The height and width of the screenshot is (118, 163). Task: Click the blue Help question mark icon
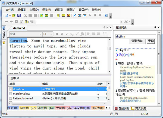click(106, 16)
